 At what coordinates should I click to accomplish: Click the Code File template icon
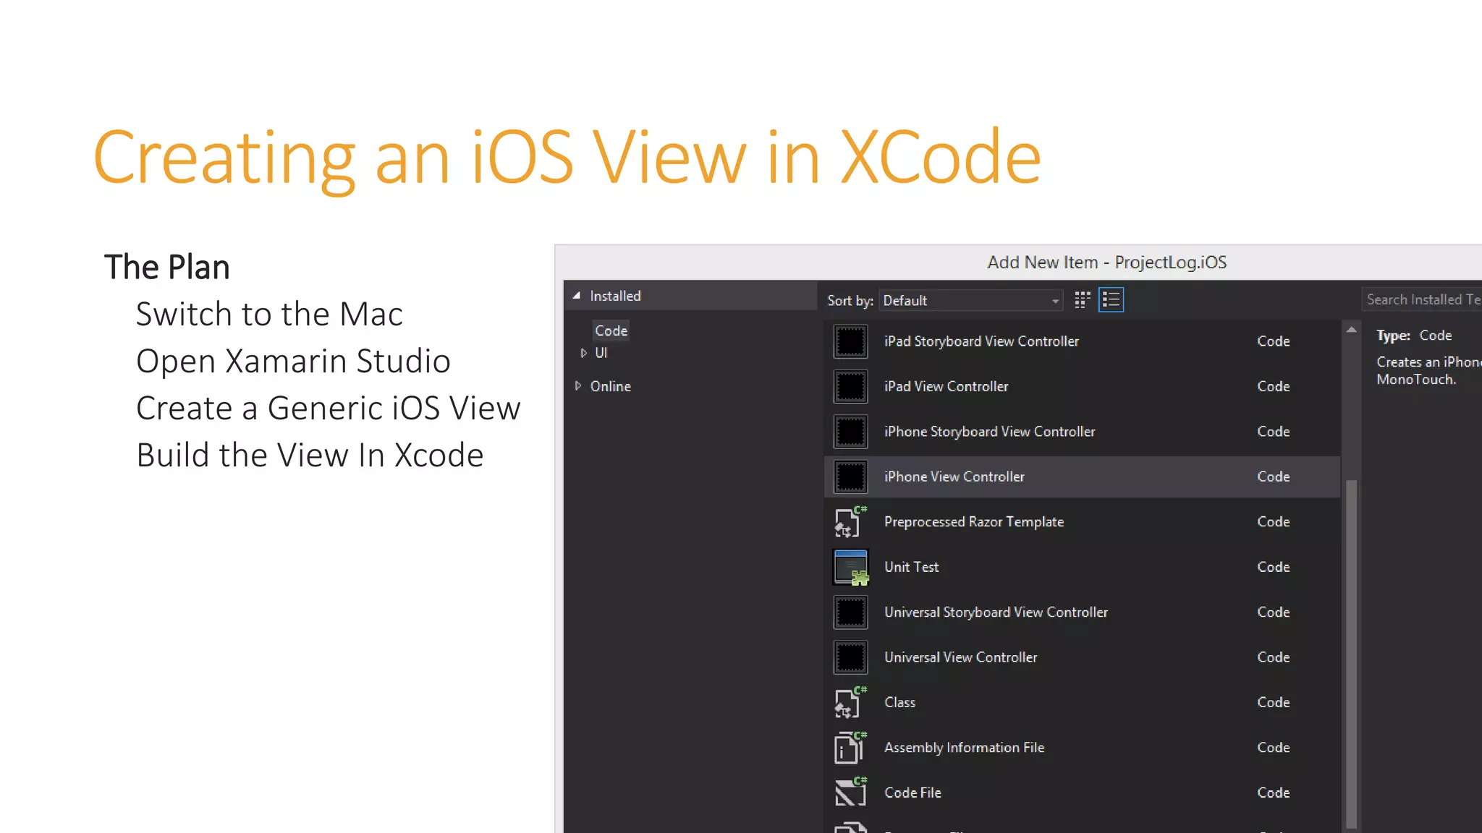pos(850,793)
